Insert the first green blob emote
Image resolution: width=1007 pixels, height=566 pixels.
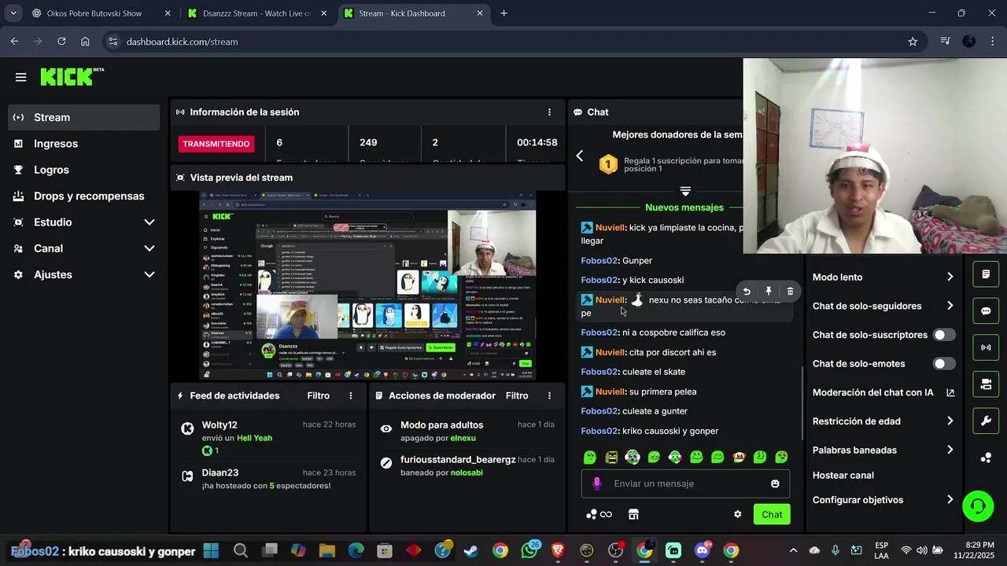[x=590, y=457]
